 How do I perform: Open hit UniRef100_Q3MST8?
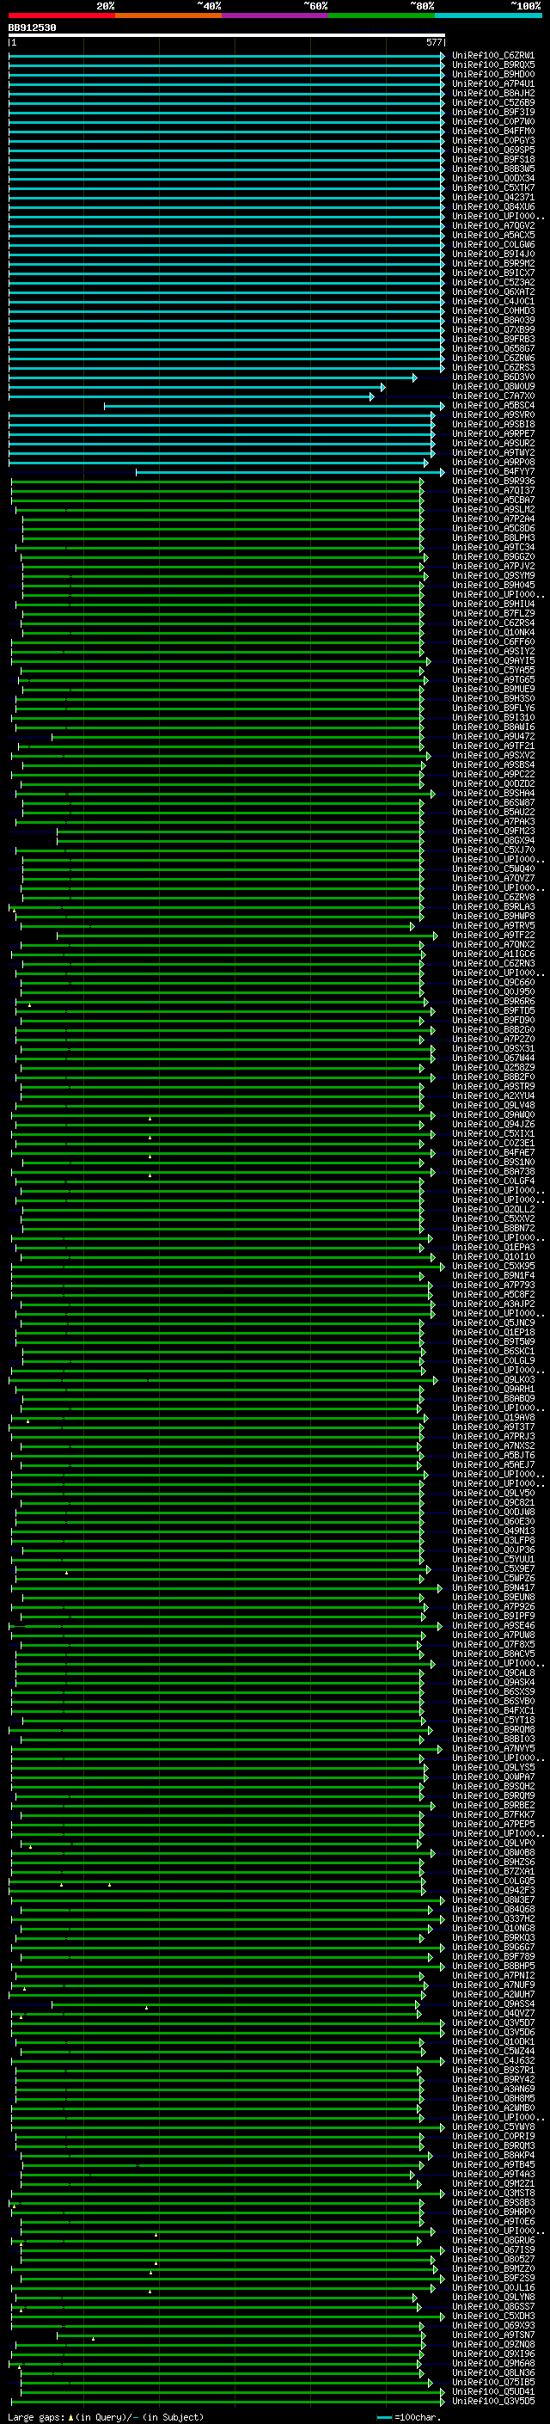click(492, 2194)
